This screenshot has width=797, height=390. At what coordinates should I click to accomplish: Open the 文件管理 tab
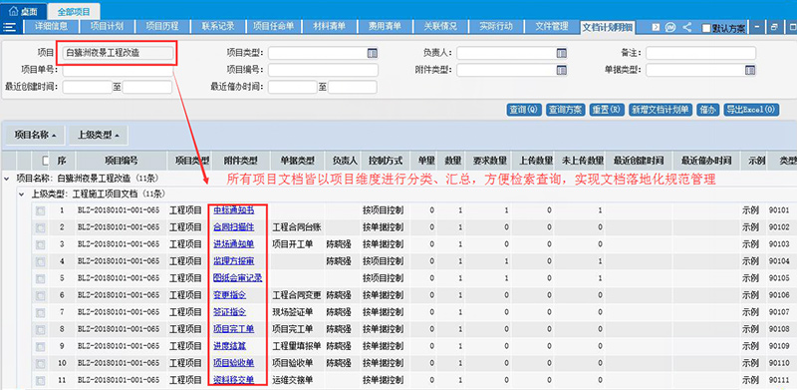[552, 27]
